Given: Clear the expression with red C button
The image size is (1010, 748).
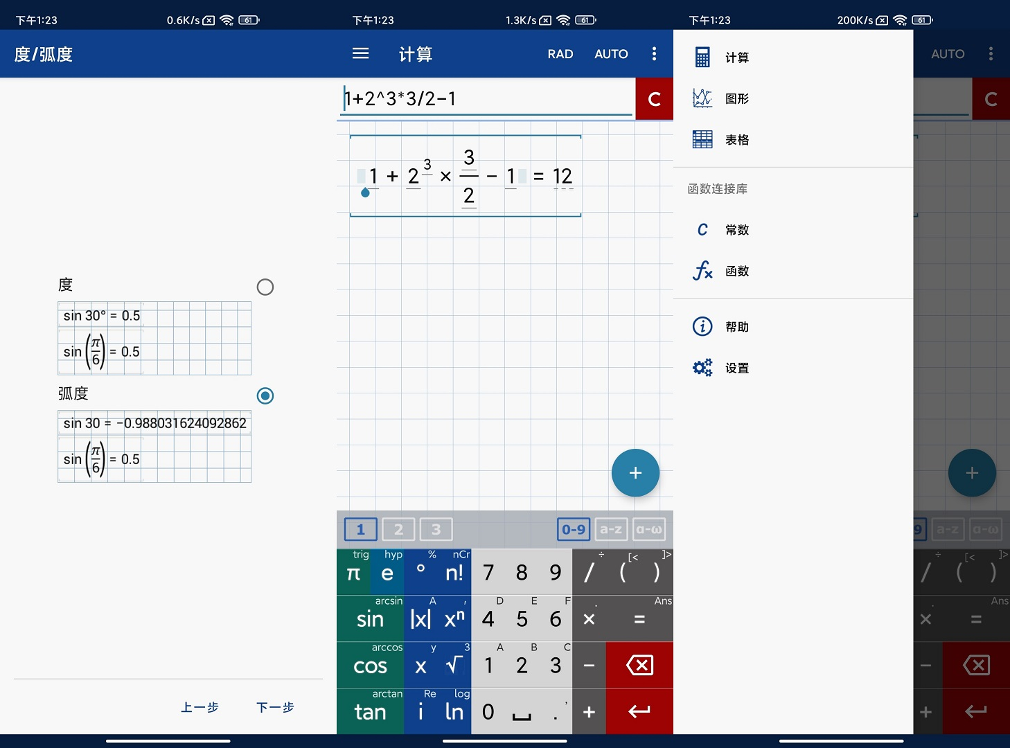Looking at the screenshot, I should pyautogui.click(x=654, y=99).
